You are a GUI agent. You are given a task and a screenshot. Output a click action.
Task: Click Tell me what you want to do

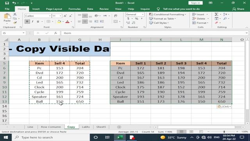181,9
